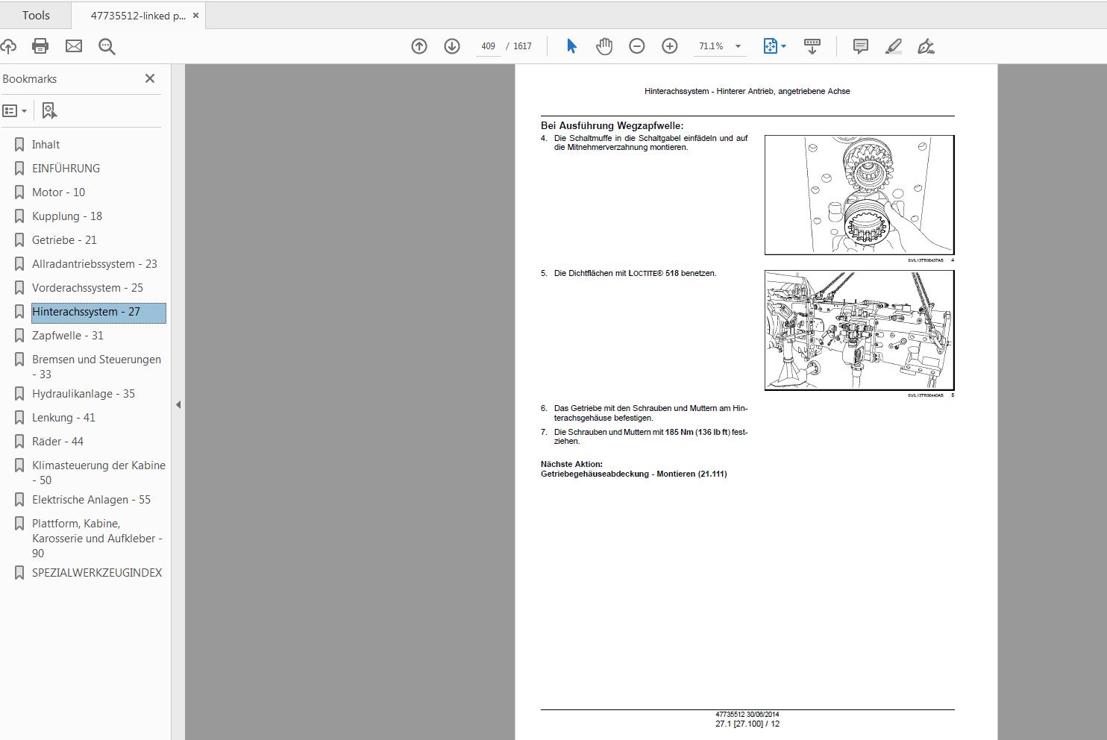Select Hinterachssystem - 27 bookmark
This screenshot has width=1107, height=740.
(98, 313)
